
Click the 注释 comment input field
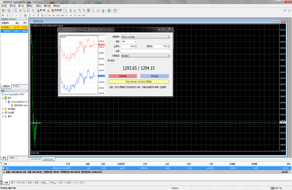145,51
